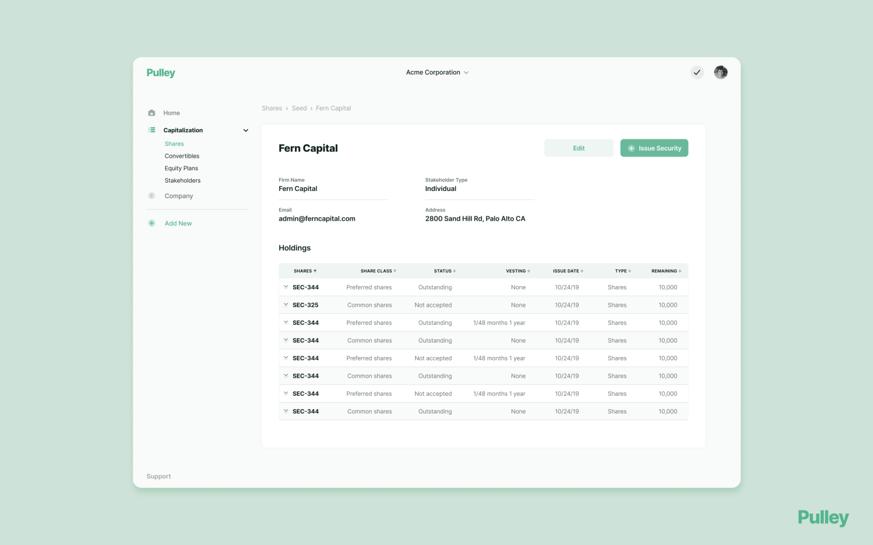Expand the first SEC-344 row
This screenshot has width=873, height=545.
286,287
